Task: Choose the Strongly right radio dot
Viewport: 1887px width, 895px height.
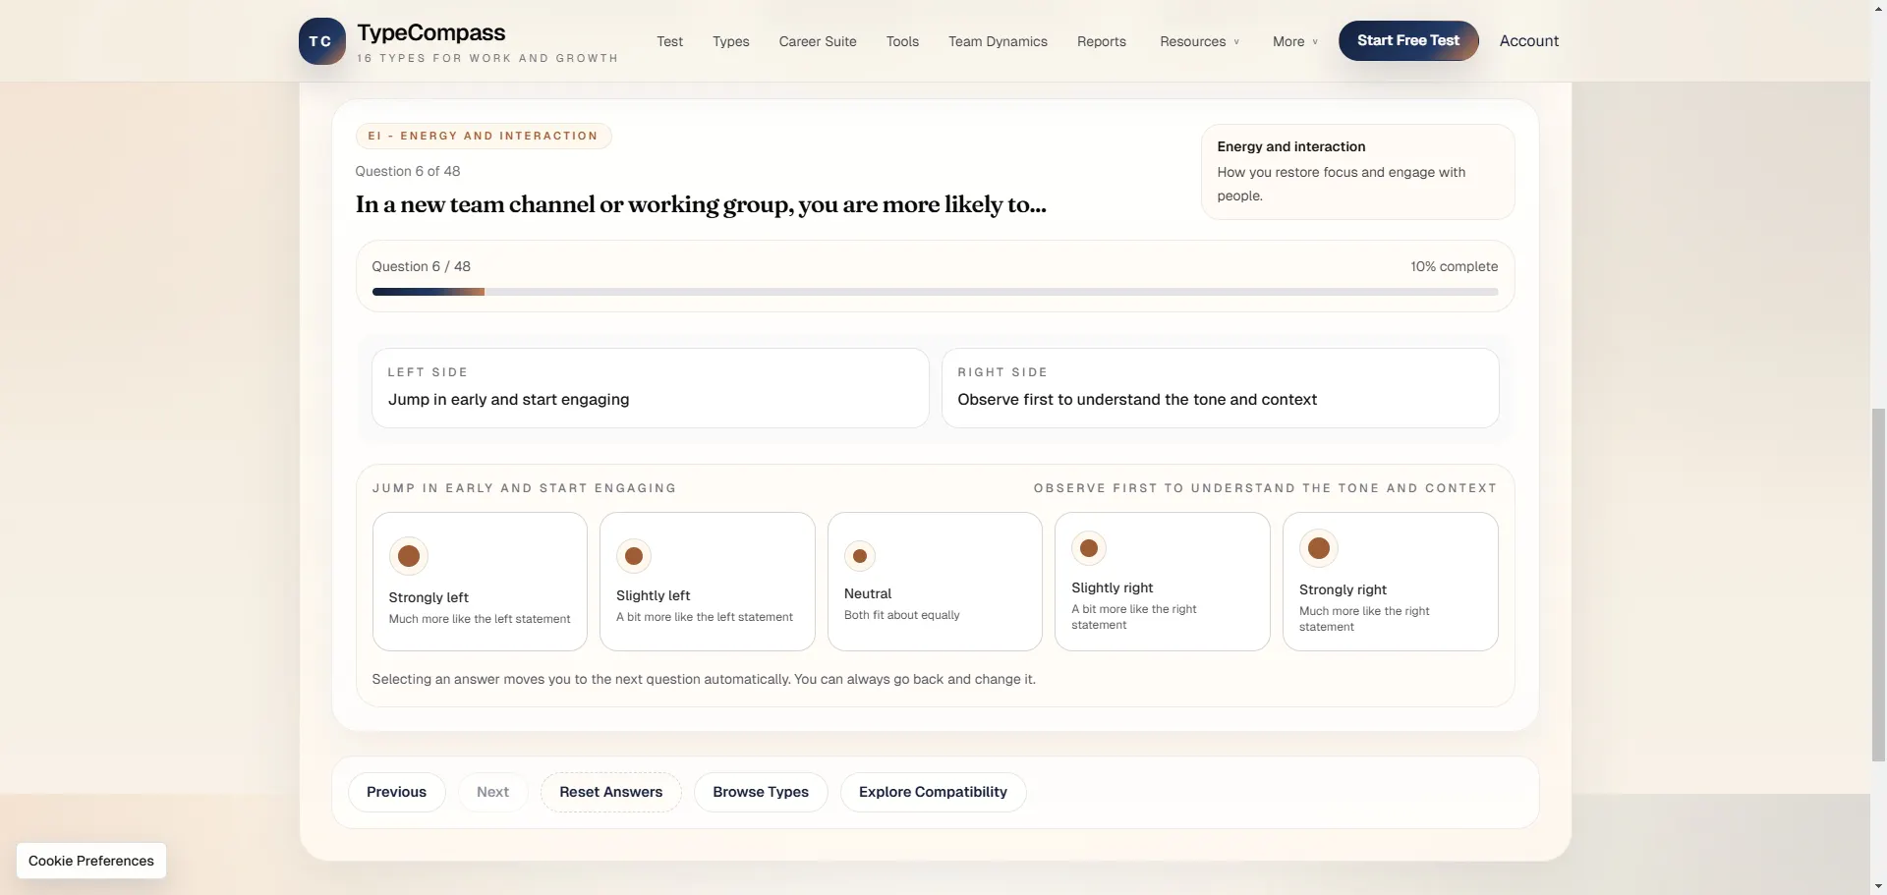Action: click(x=1319, y=548)
